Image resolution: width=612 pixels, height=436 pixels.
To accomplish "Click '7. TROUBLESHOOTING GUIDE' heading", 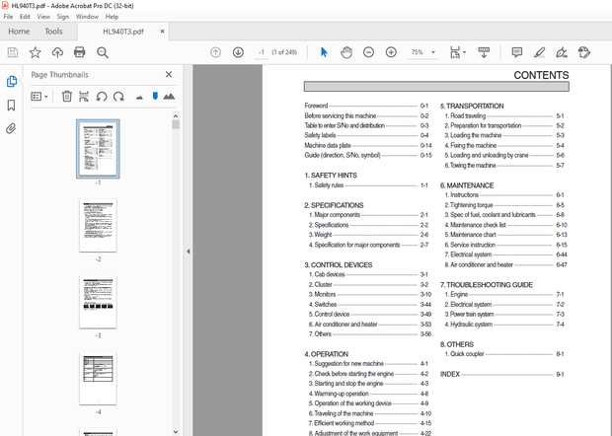I will (487, 285).
